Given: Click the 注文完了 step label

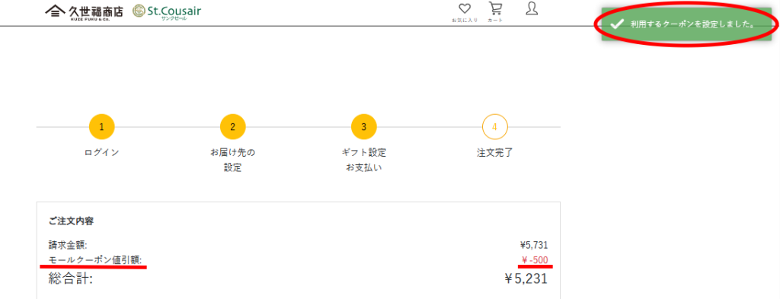Looking at the screenshot, I should point(494,152).
